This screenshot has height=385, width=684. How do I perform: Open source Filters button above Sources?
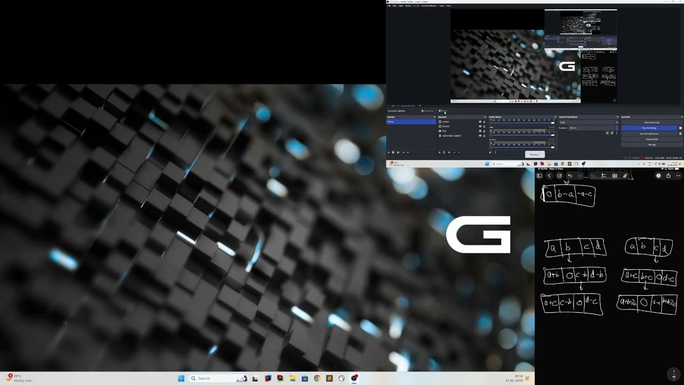click(x=443, y=111)
